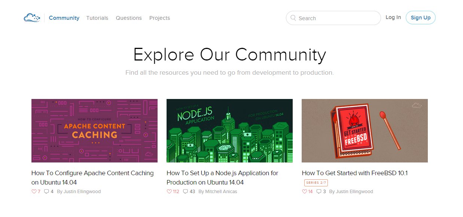Click heart icon on Apache Content Caching article
This screenshot has width=463, height=217.
pos(34,192)
